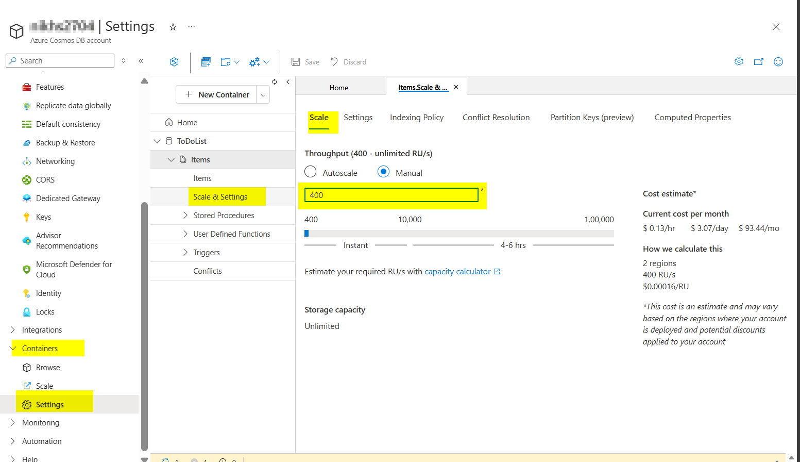The height and width of the screenshot is (462, 800).
Task: Open the Locks page
Action: (x=45, y=312)
